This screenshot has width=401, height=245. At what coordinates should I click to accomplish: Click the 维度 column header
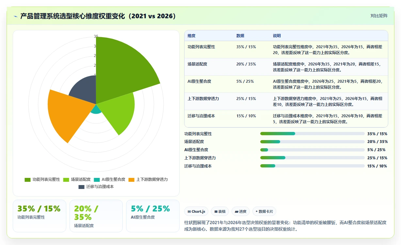(x=191, y=36)
